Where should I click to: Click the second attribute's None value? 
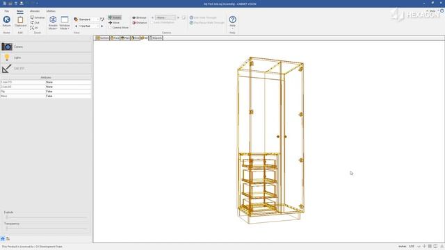click(68, 87)
